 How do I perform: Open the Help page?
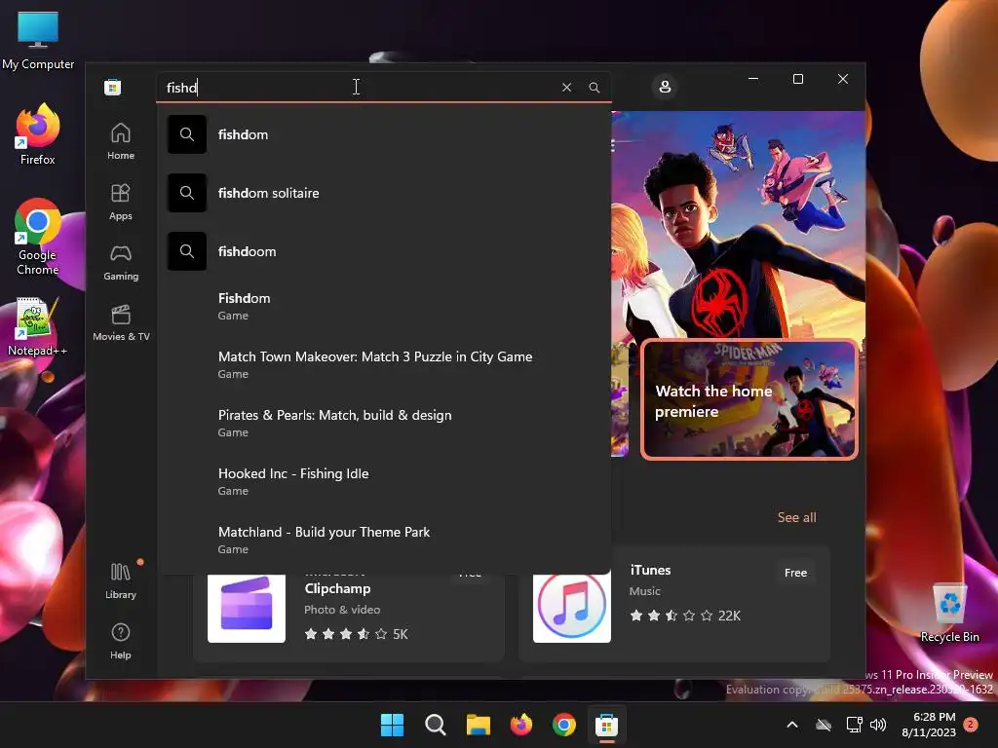pyautogui.click(x=121, y=641)
